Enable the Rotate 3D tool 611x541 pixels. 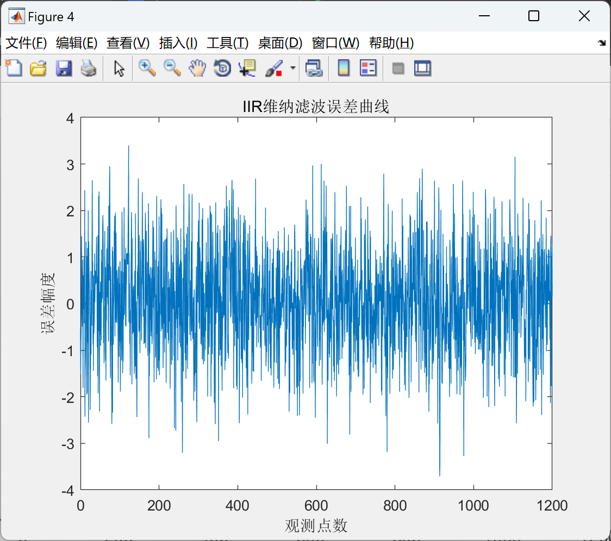[x=222, y=68]
